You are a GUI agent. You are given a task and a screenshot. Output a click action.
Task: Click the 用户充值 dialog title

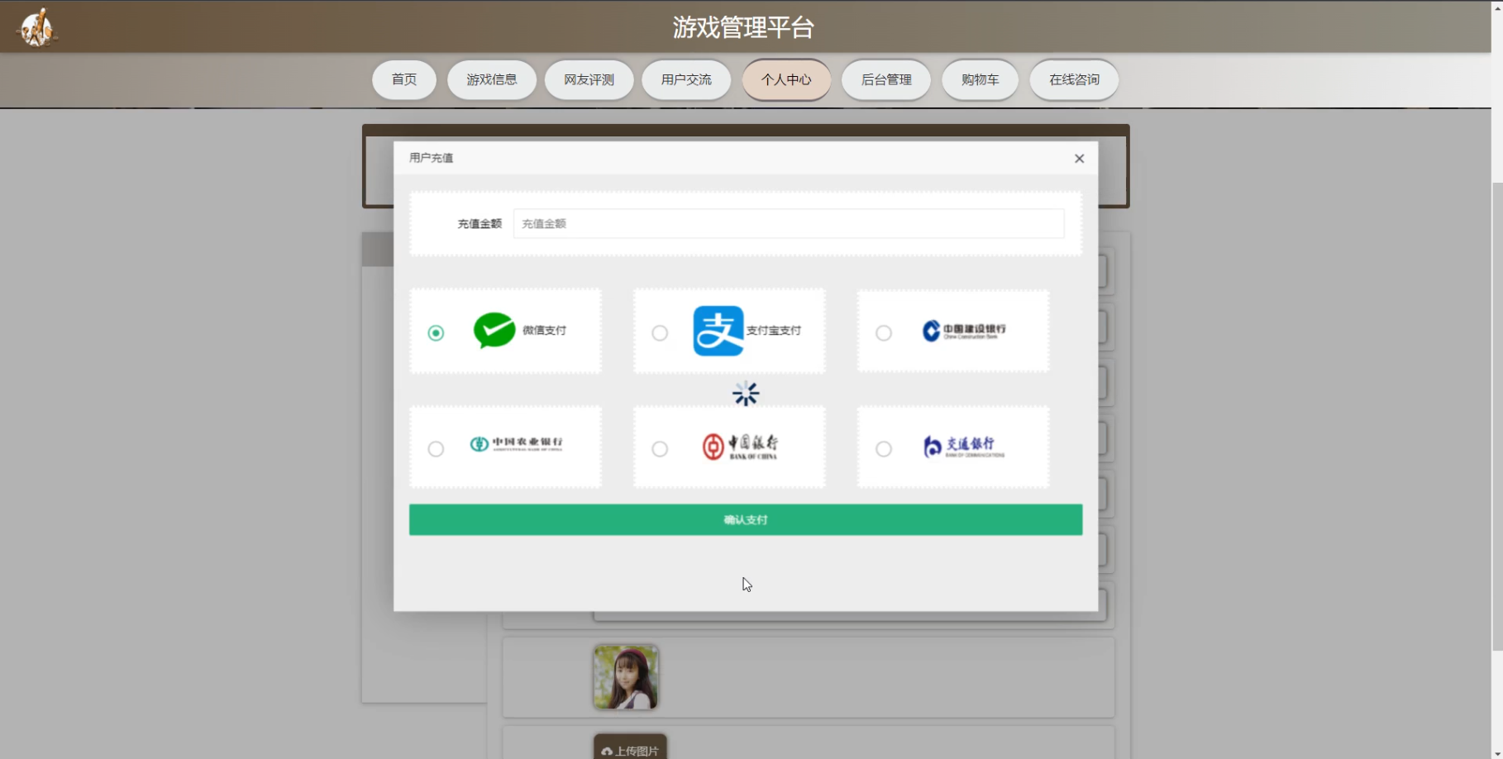point(431,158)
